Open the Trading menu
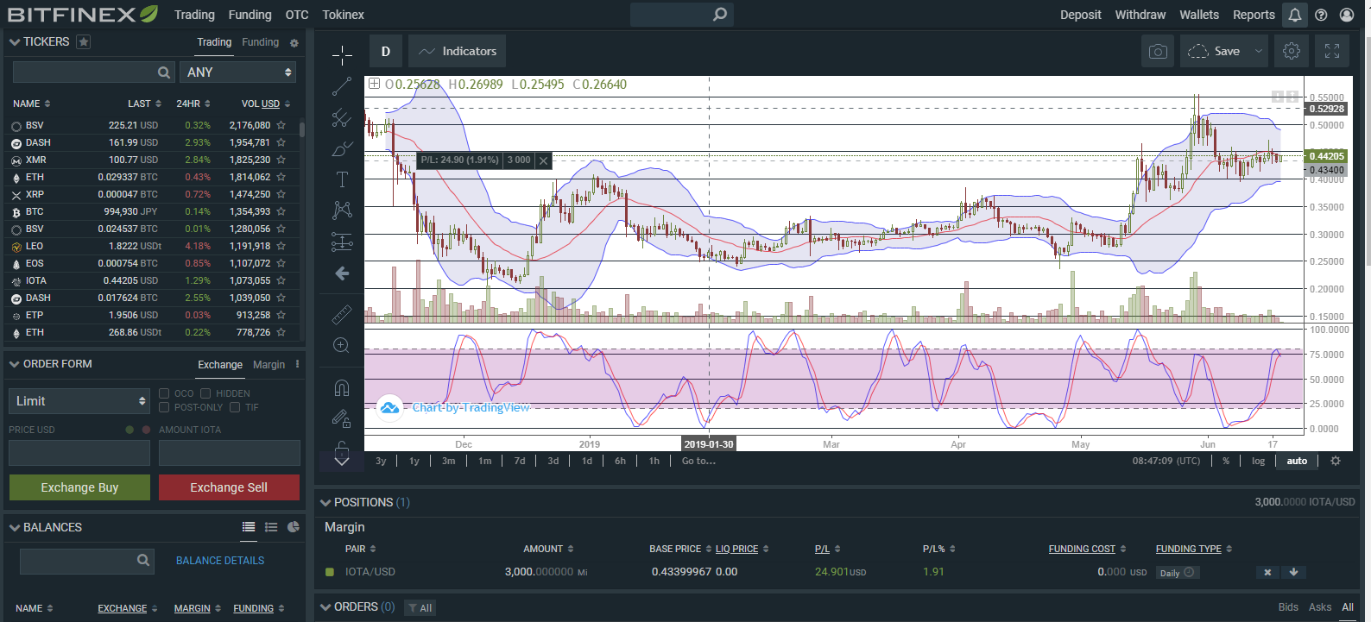1371x622 pixels. (194, 15)
